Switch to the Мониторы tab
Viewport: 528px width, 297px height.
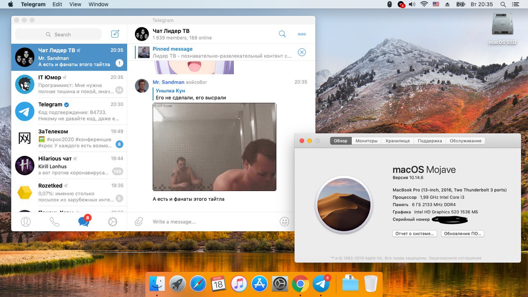[366, 141]
